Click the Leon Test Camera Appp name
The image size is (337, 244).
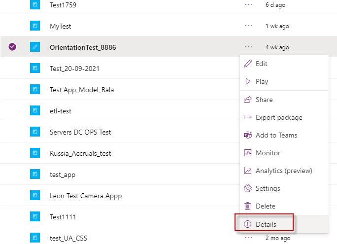pos(86,196)
